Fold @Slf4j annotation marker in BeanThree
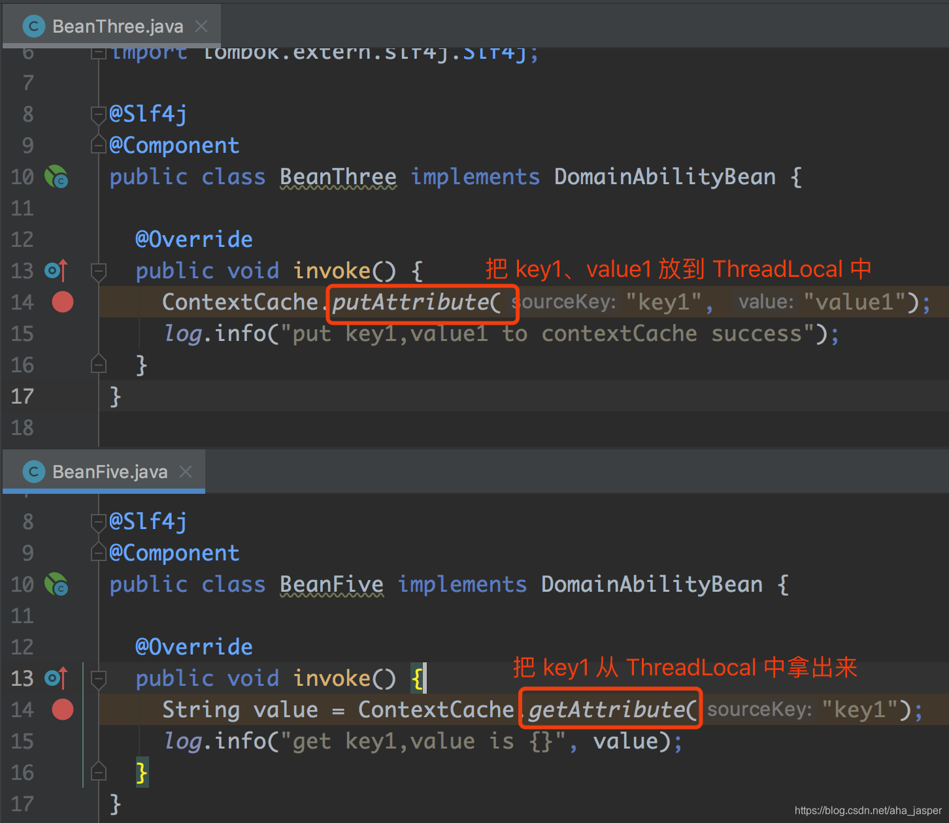The height and width of the screenshot is (823, 949). point(99,116)
